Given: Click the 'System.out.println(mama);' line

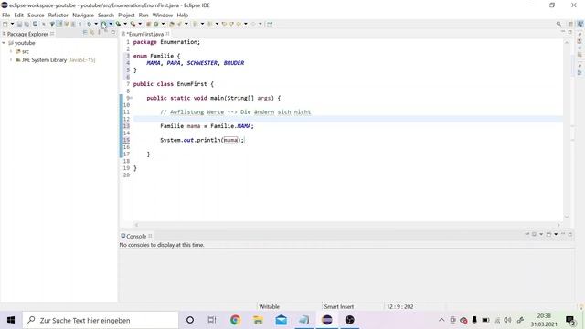Looking at the screenshot, I should 202,140.
